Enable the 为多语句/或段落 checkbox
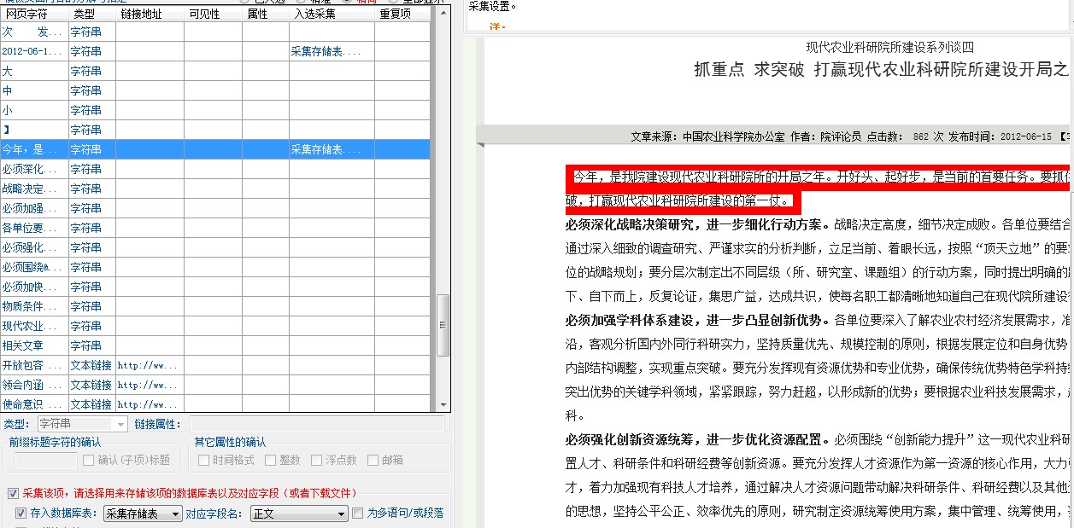 click(x=358, y=513)
